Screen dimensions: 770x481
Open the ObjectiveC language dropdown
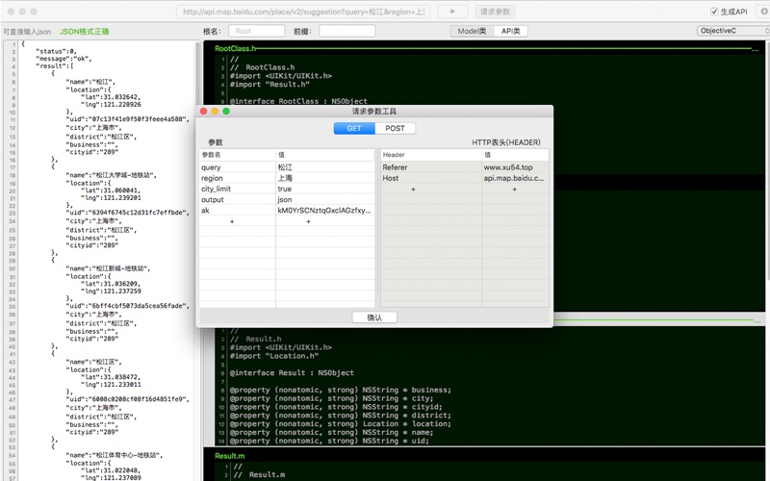click(731, 31)
